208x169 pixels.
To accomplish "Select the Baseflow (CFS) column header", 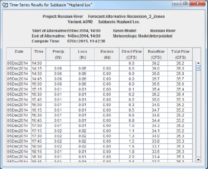I will coord(156,54).
